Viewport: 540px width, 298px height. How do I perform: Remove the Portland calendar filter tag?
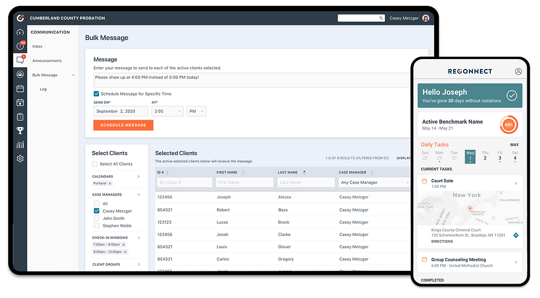(x=110, y=183)
